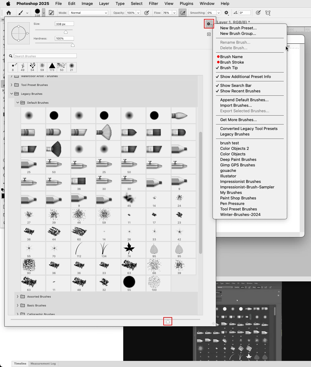The height and width of the screenshot is (367, 311).
Task: Select recent brush labeled 21
Action: [72, 67]
